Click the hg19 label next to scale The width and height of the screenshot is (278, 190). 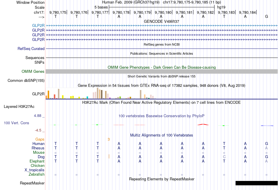[x=221, y=7]
